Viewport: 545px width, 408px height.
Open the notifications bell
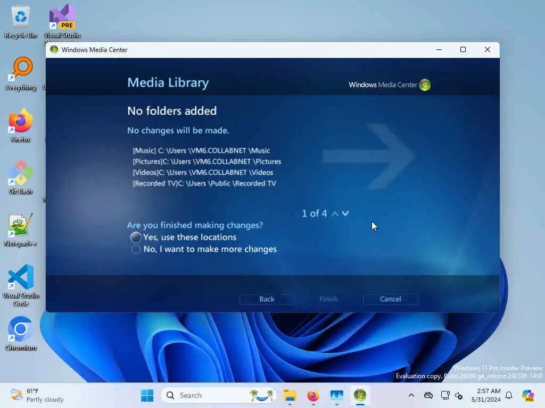pyautogui.click(x=509, y=395)
